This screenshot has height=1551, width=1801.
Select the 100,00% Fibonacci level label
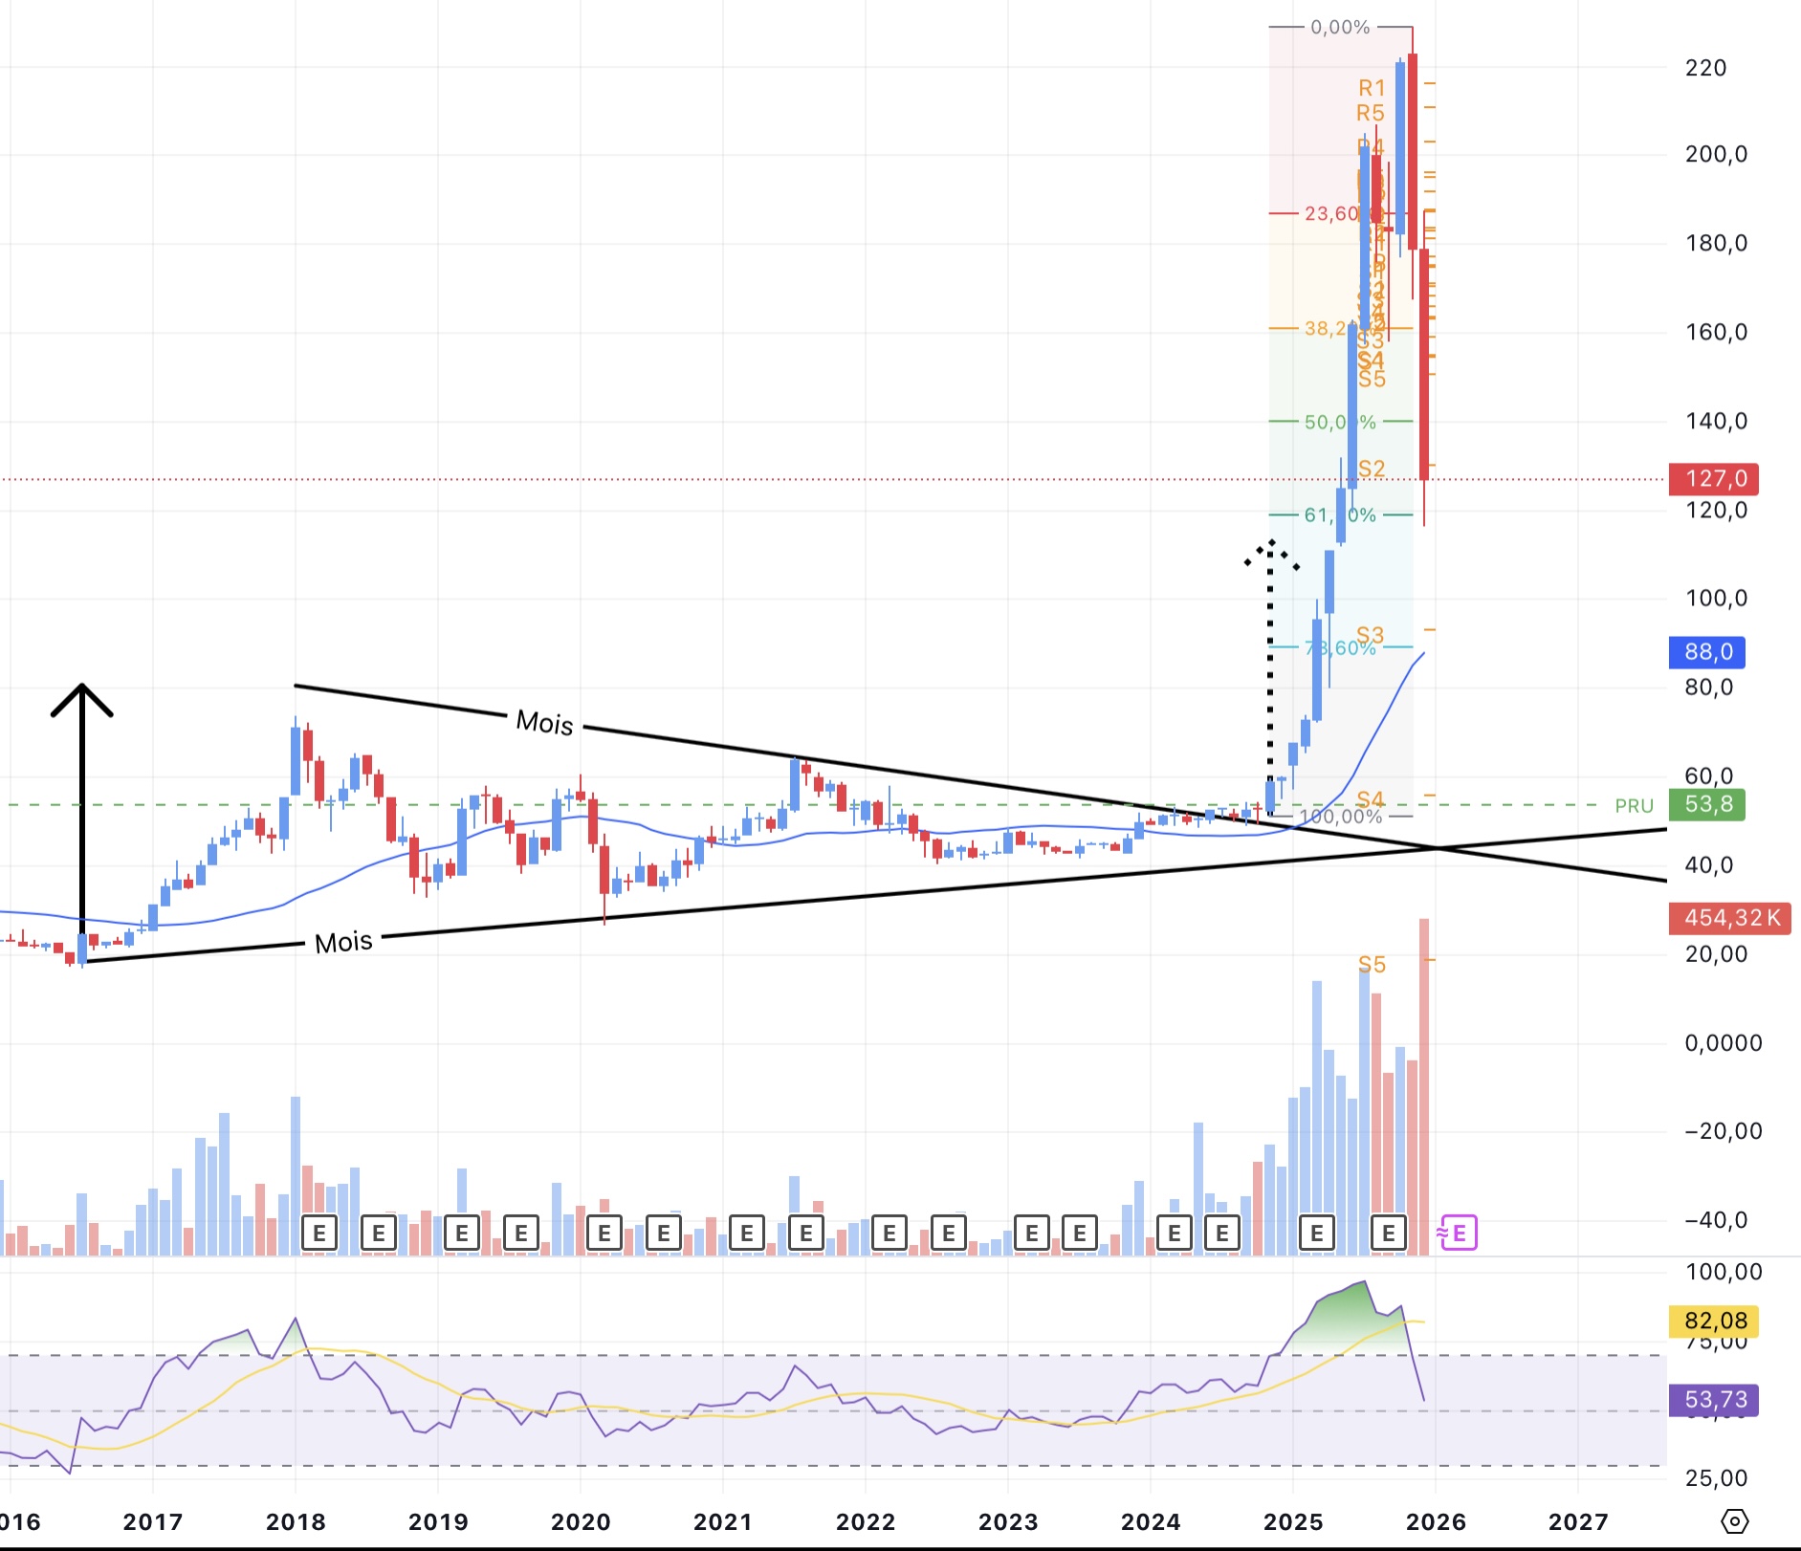[1341, 816]
